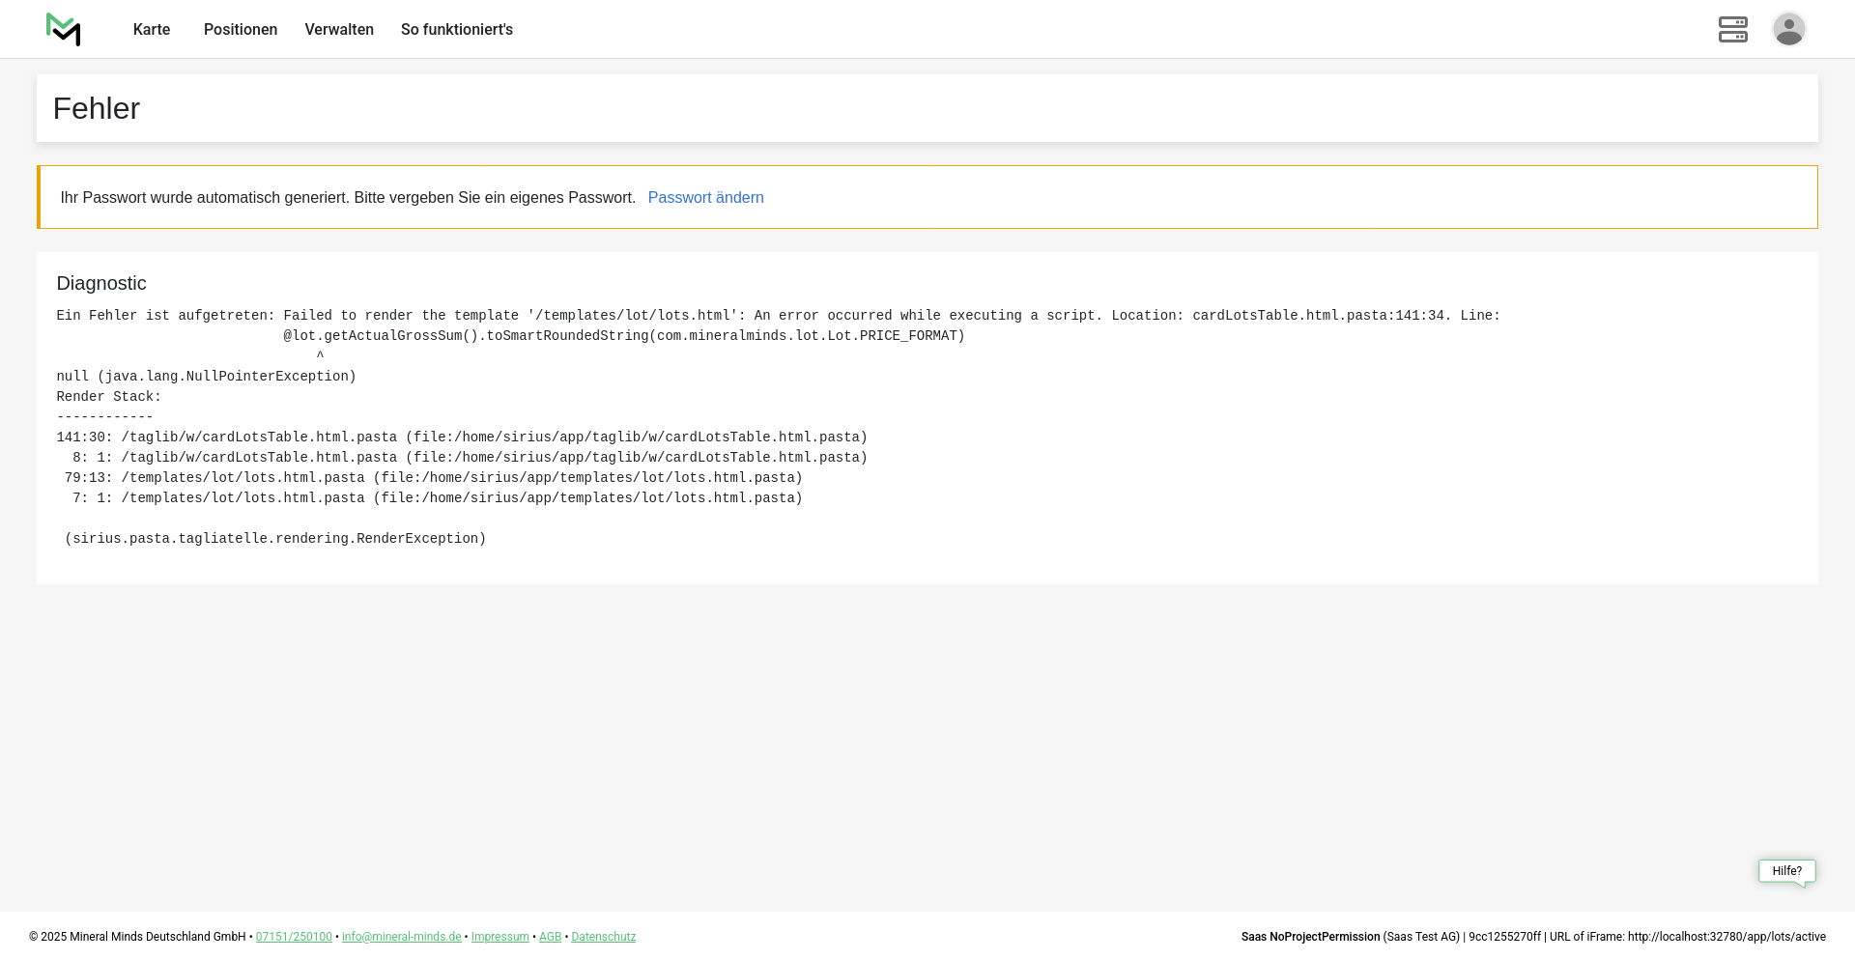
Task: Click the Diagnostic section heading
Action: click(x=101, y=284)
